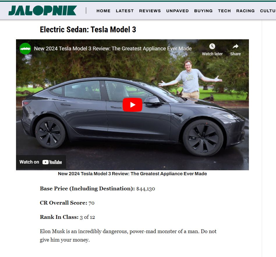Click the Share arrow icon

pyautogui.click(x=235, y=47)
